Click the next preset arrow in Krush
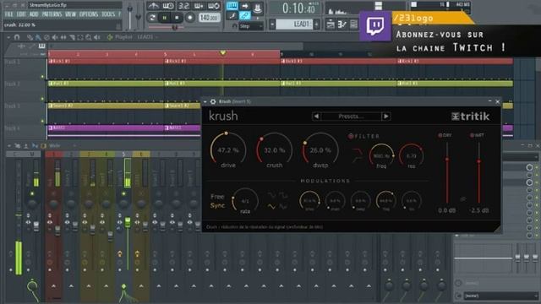The width and height of the screenshot is (541, 304). click(385, 117)
